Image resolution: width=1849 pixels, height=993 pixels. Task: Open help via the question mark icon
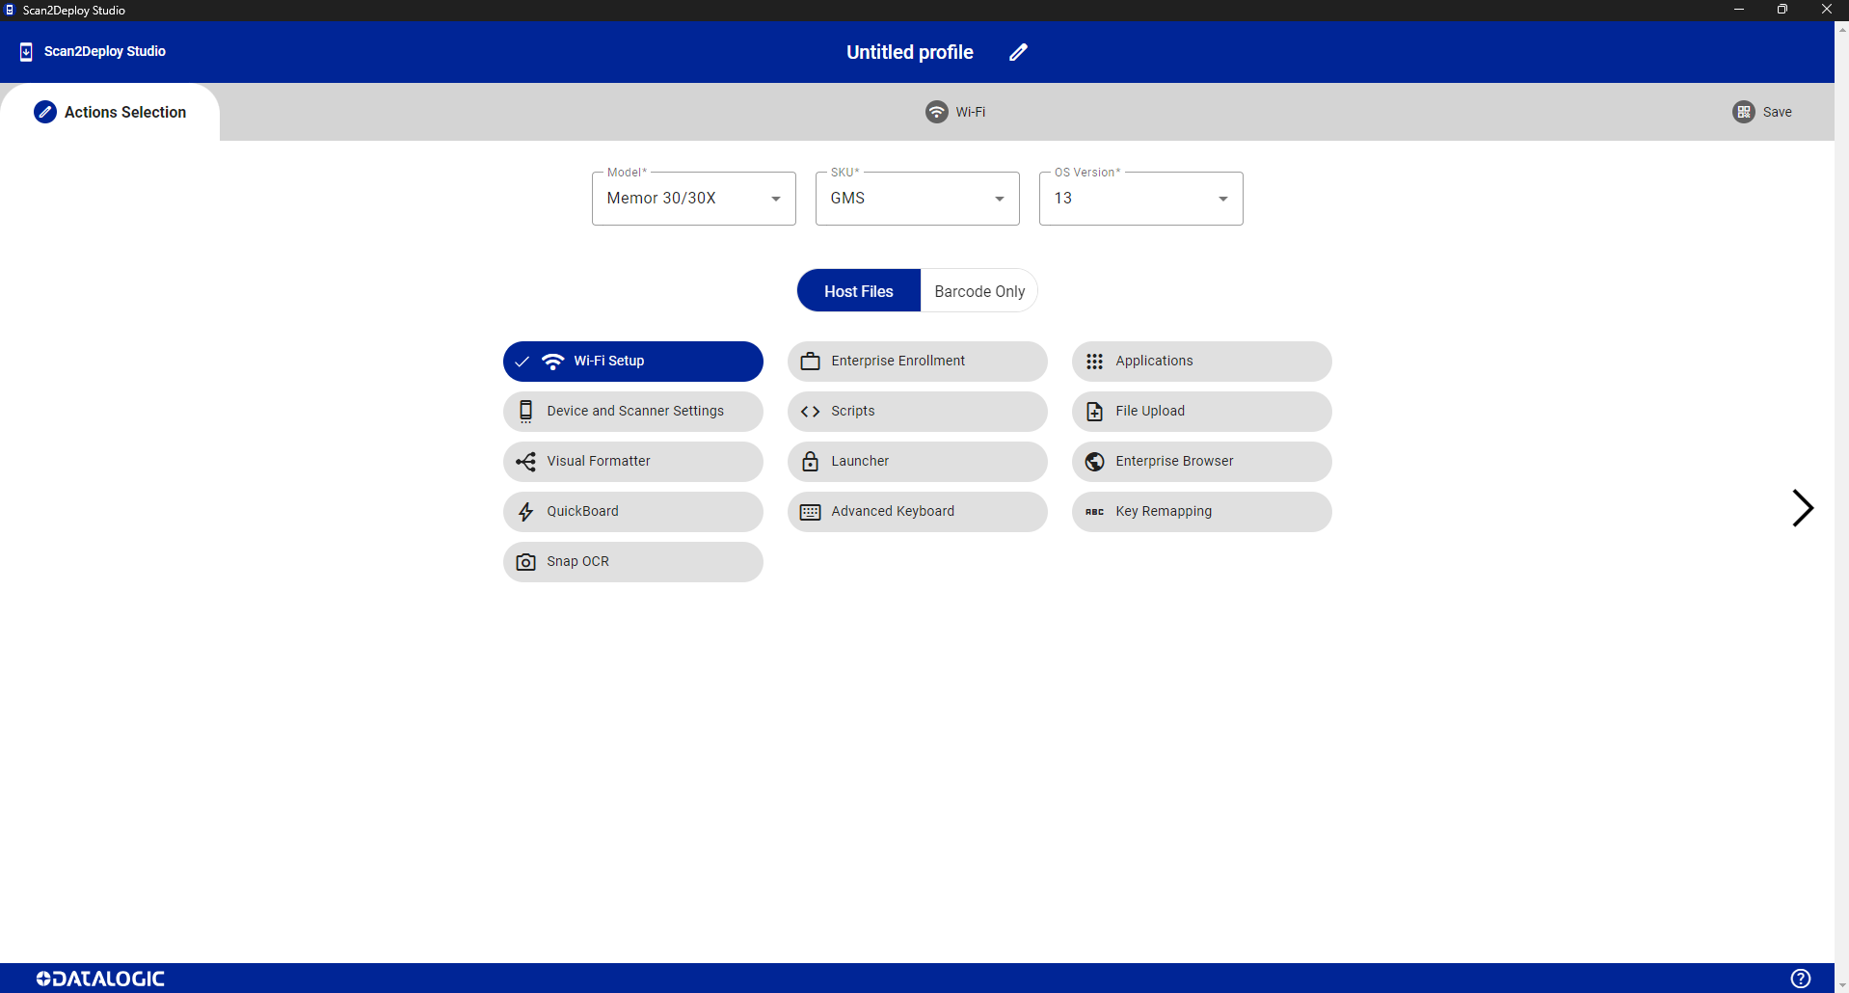coord(1800,979)
